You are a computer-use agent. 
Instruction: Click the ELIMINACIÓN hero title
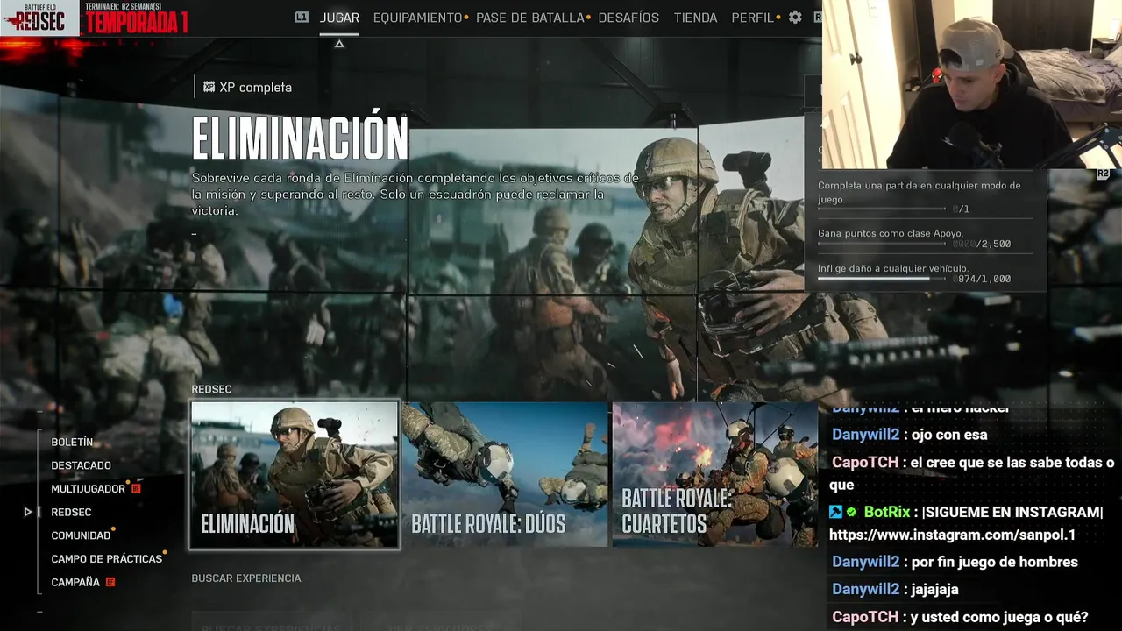[300, 138]
